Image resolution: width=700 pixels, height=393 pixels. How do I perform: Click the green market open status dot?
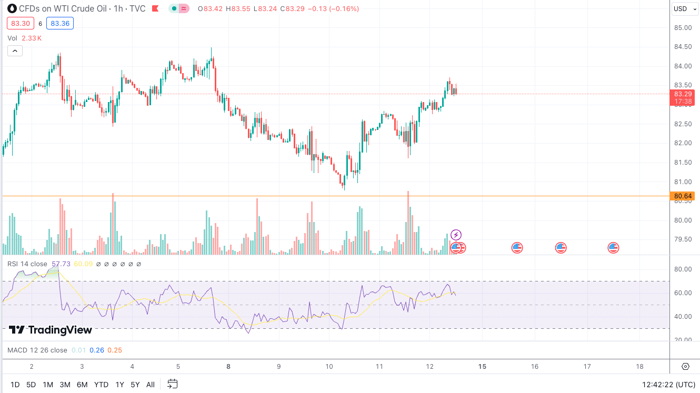pos(174,9)
